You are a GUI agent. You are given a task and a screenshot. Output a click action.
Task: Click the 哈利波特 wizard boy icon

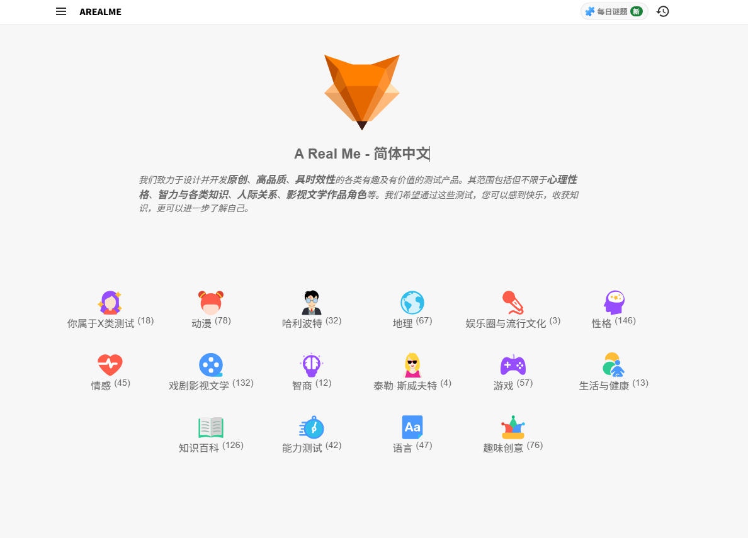(x=312, y=303)
